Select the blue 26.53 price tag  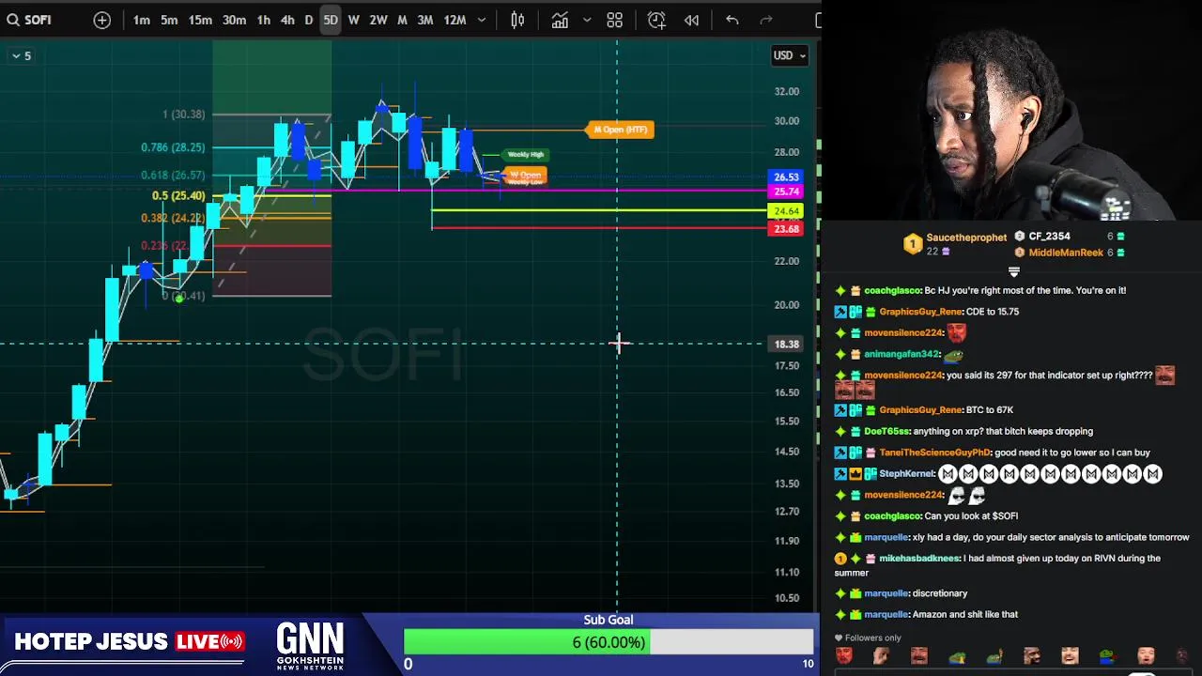(x=786, y=177)
